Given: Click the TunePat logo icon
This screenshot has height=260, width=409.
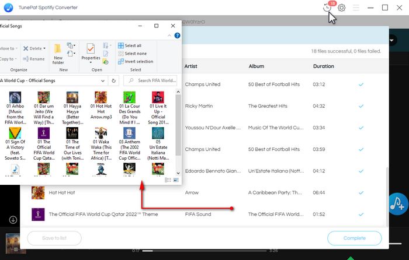Looking at the screenshot, I should (x=8, y=8).
